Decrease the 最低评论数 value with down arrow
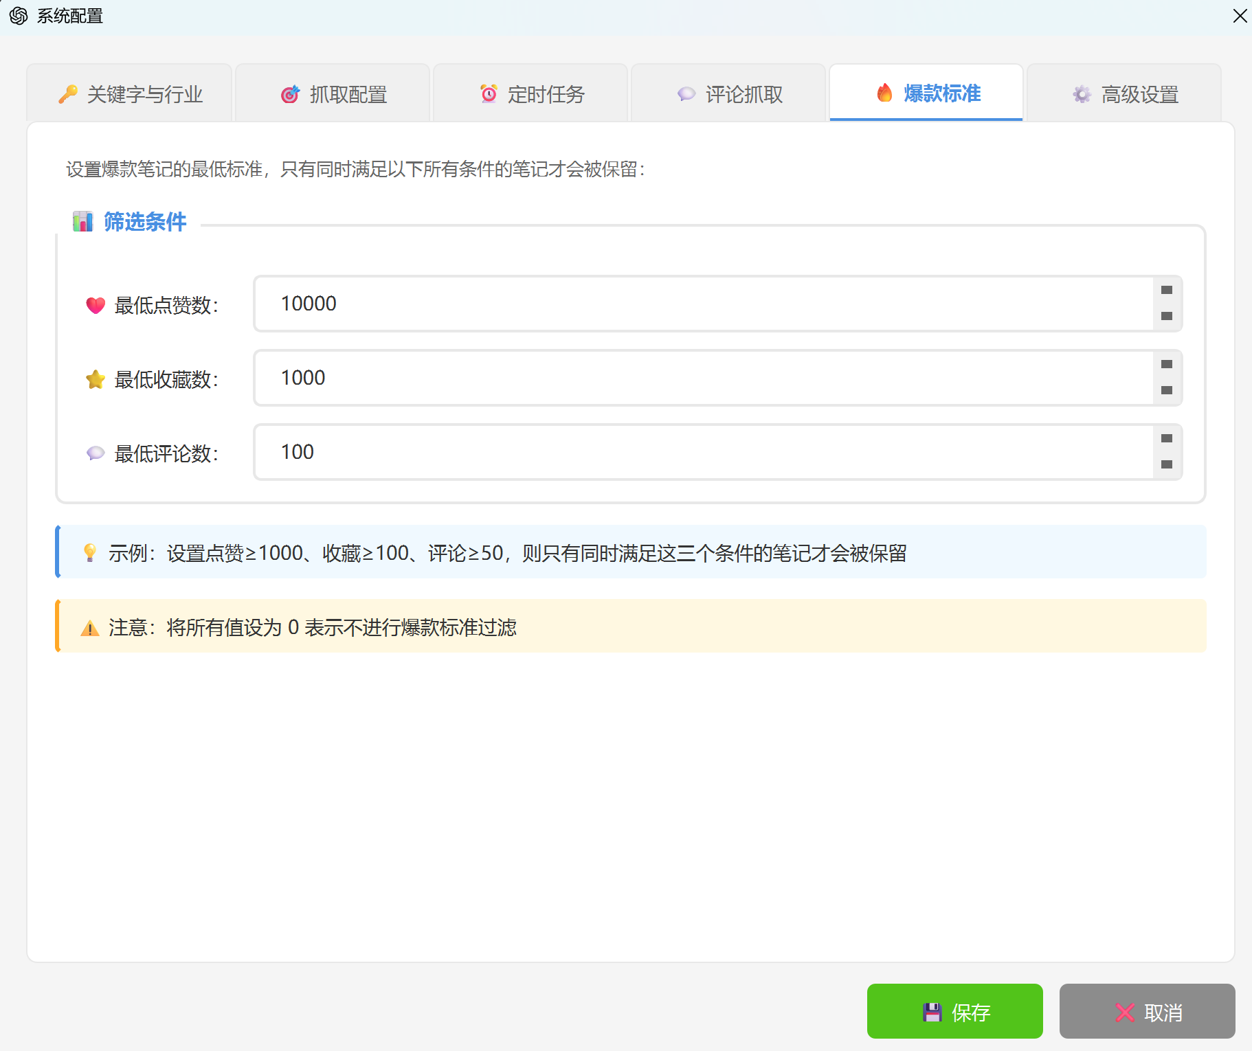Screen dimensions: 1252x1051 pos(1167,465)
